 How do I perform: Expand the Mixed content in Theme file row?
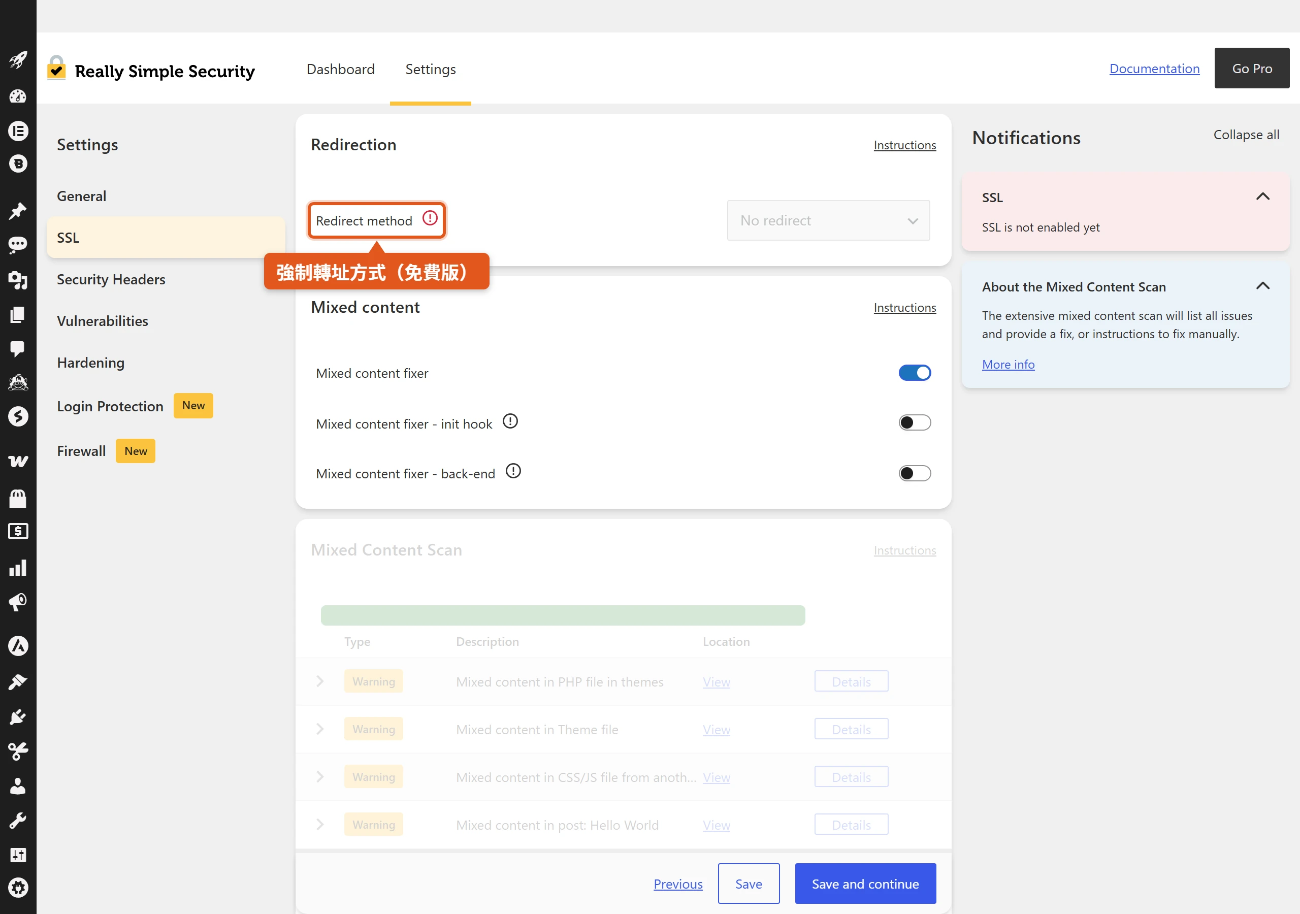click(x=320, y=729)
